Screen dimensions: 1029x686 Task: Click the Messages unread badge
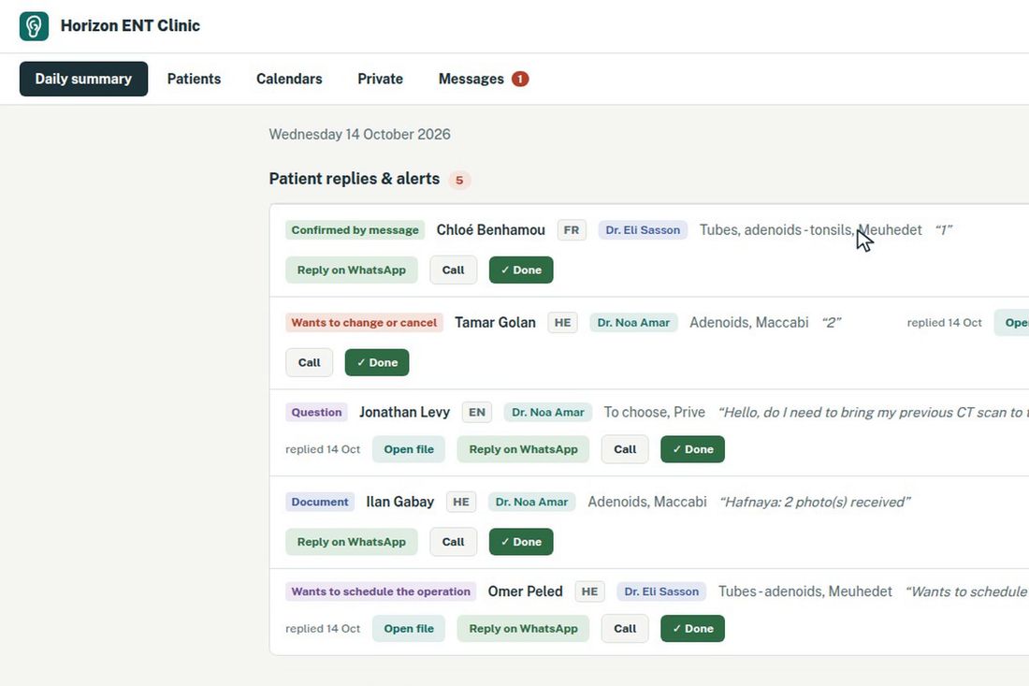point(520,79)
